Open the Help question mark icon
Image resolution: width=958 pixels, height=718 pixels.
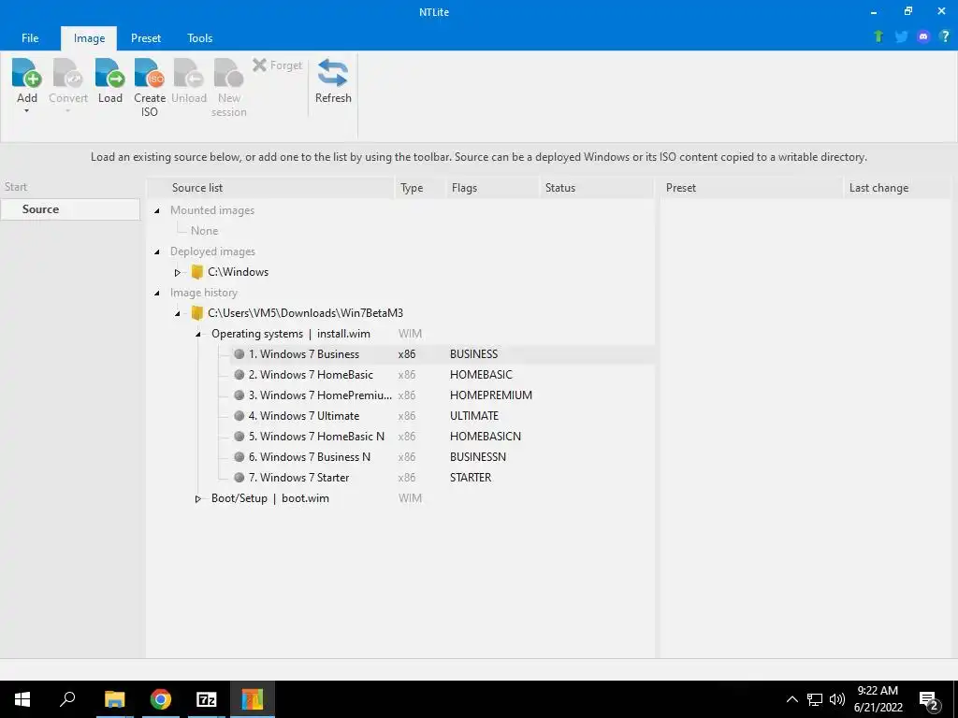[x=945, y=36]
